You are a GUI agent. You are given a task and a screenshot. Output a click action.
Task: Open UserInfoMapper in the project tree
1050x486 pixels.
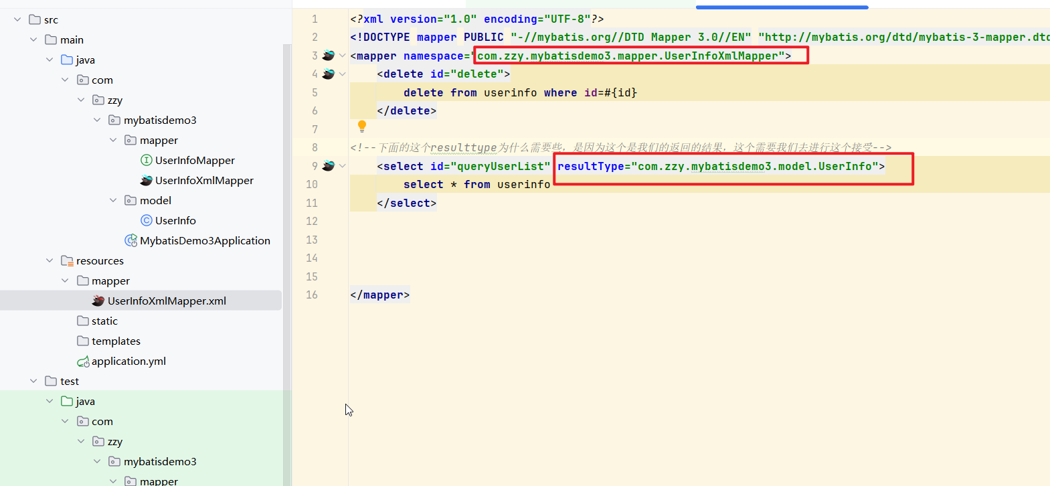tap(195, 160)
